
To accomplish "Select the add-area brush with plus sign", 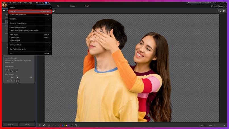I will pyautogui.click(x=12, y=70).
